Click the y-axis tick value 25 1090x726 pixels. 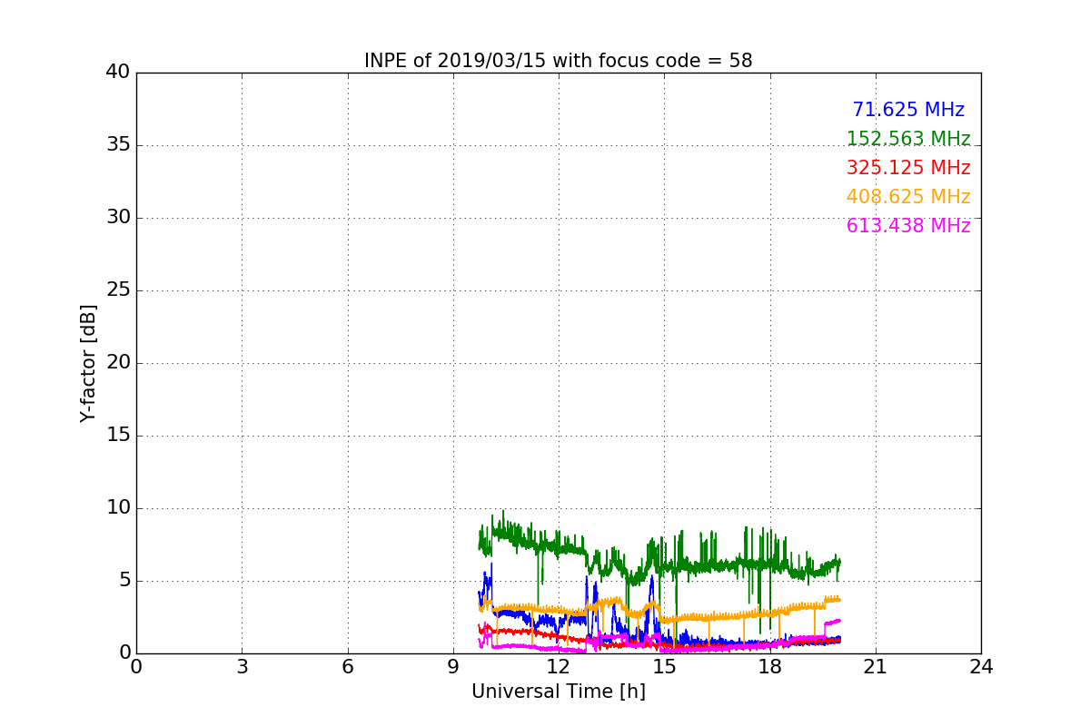click(118, 290)
